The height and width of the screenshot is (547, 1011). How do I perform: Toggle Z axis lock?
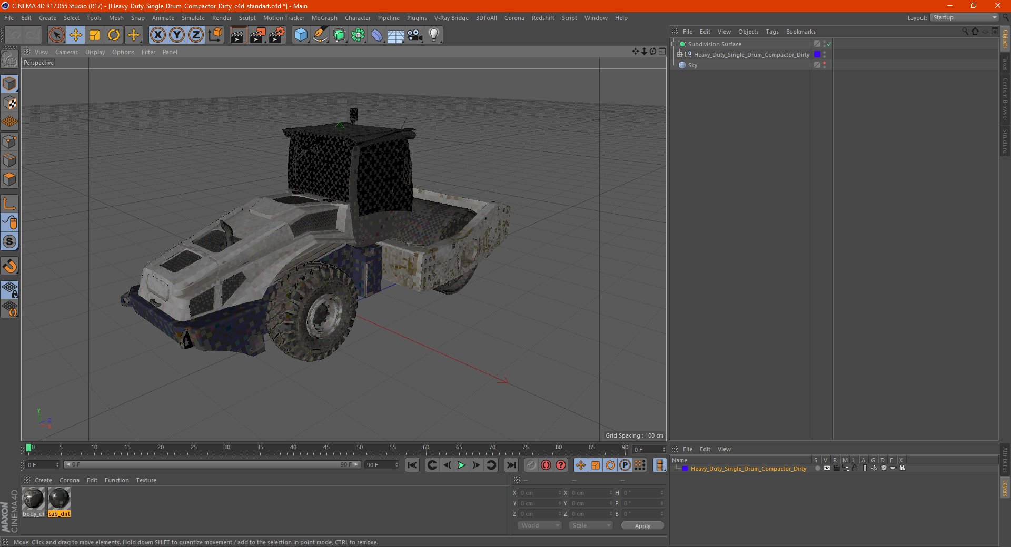pos(196,35)
